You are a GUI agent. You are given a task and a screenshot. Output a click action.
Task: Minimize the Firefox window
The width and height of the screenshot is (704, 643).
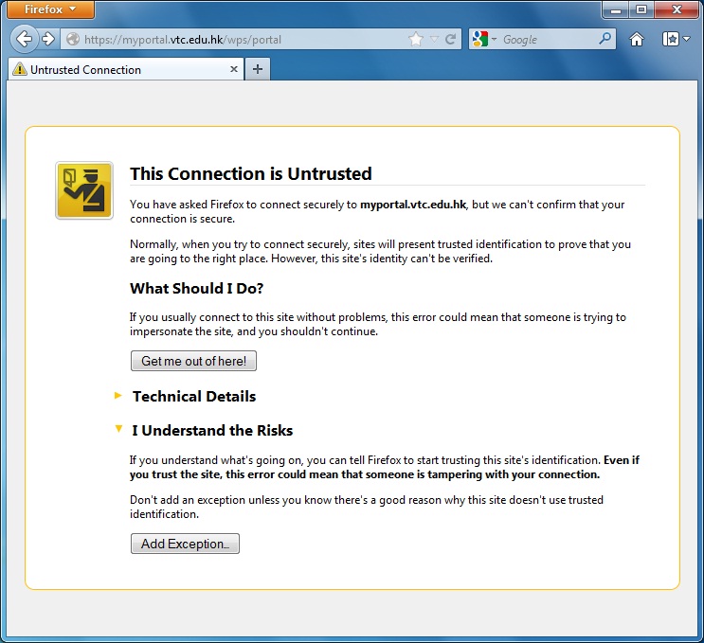(616, 9)
